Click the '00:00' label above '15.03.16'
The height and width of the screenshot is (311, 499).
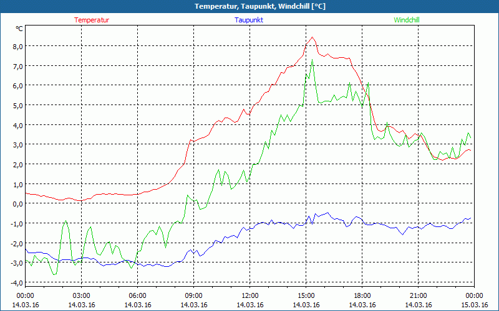pos(474,296)
